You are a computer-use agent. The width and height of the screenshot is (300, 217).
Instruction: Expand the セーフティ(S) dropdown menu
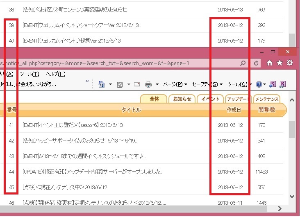pyautogui.click(x=207, y=84)
